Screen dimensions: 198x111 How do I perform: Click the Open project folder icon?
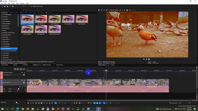click(x=5, y=6)
